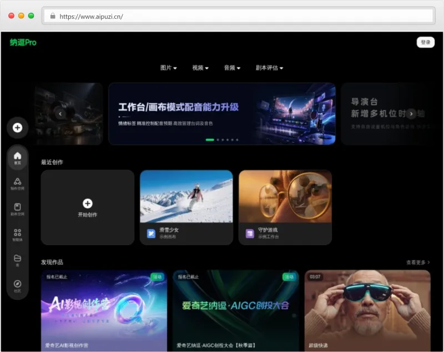Go to 首页 home in the sidebar
The width and height of the screenshot is (444, 352).
(18, 158)
